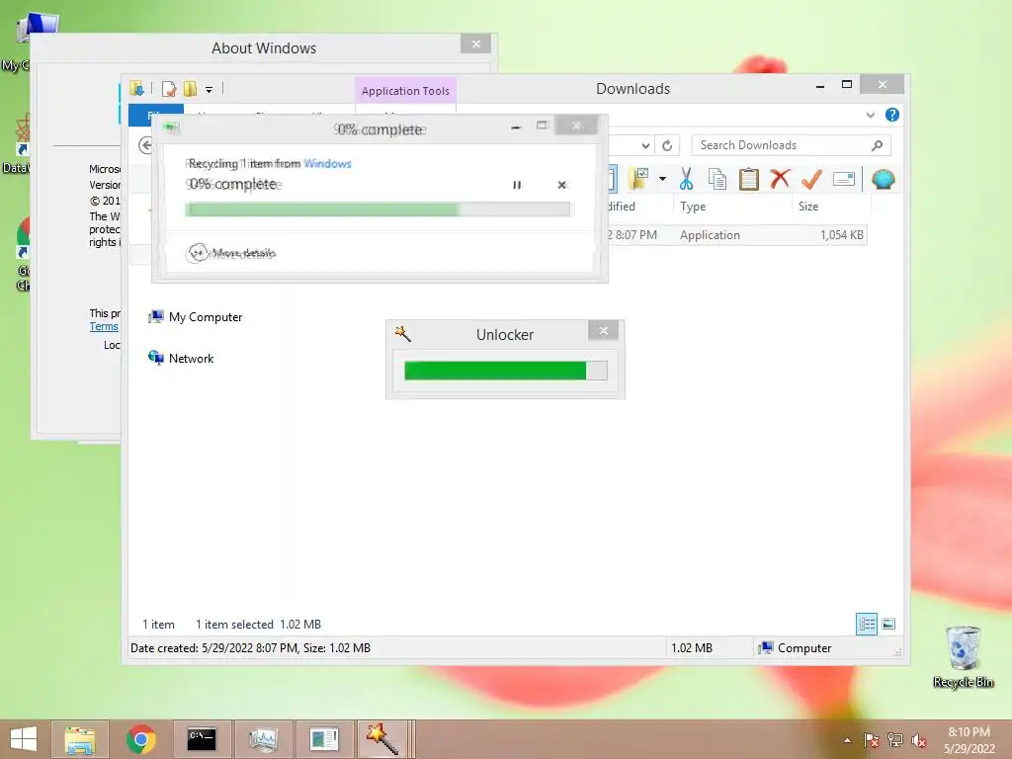
Task: Click the blue shell icon in toolbar
Action: 883,179
